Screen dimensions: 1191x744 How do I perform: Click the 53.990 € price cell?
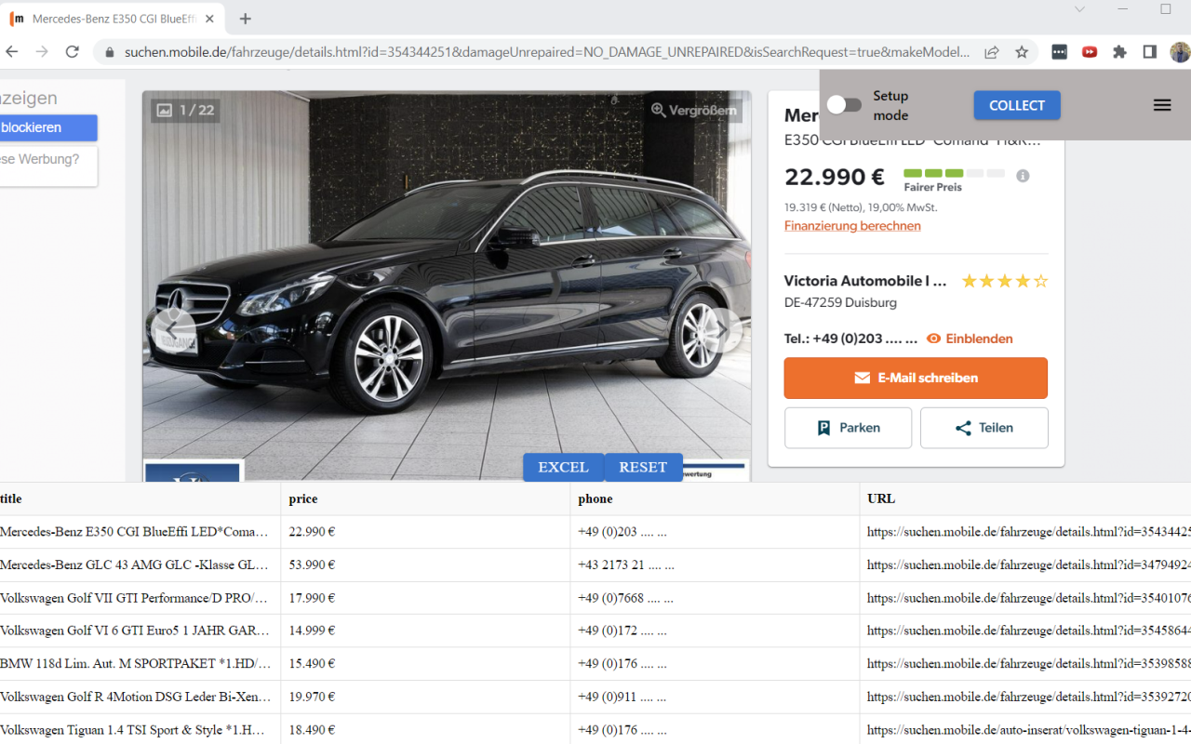(x=425, y=565)
